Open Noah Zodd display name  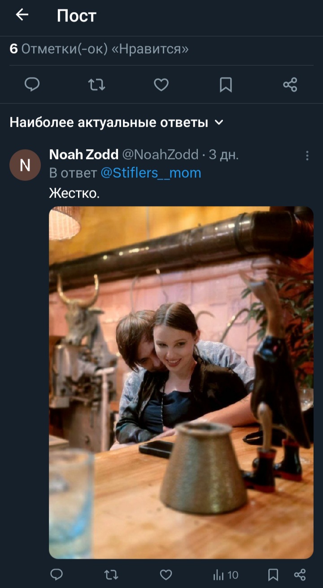point(83,155)
